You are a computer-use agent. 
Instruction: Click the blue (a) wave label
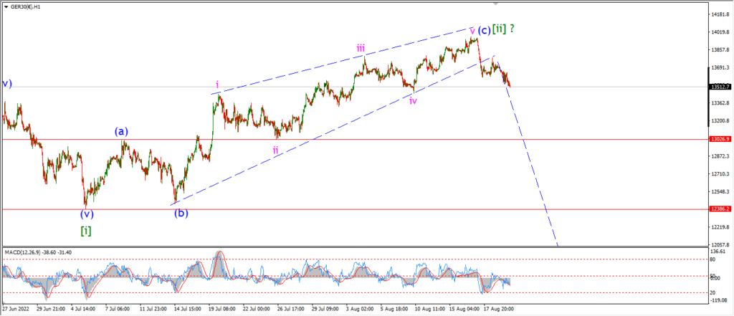click(122, 132)
